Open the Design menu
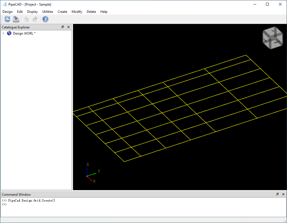Screen dimensions: 287x223 point(8,12)
